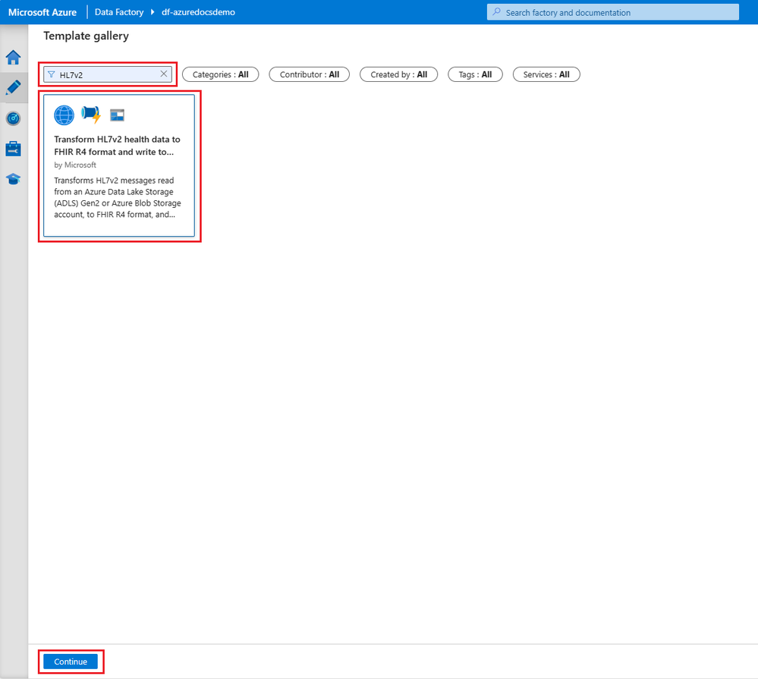This screenshot has height=679, width=758.
Task: Click the Data Factory breadcrumb
Action: (119, 12)
